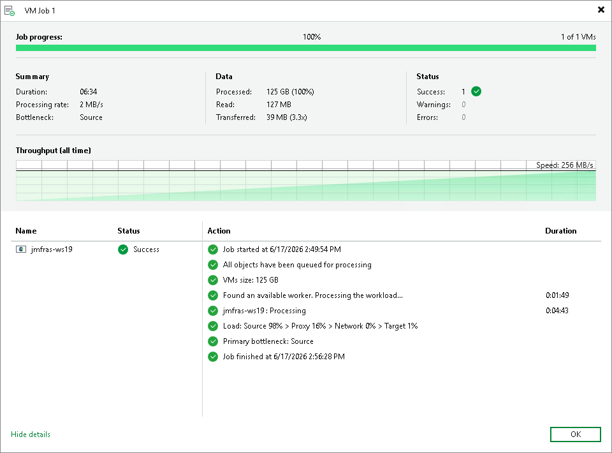
Task: Click the Speed: 256 MB/s label
Action: 565,165
